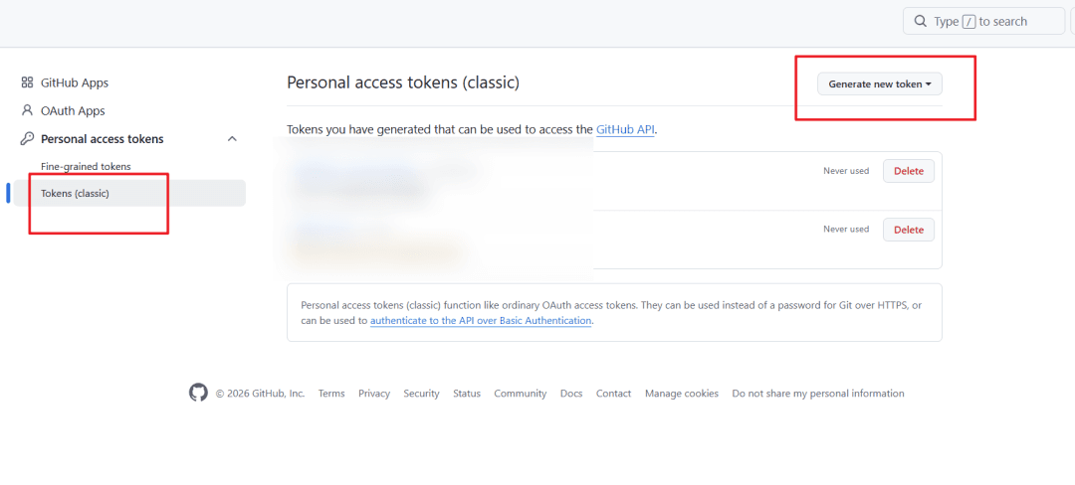Open the Security footer link

pos(421,394)
